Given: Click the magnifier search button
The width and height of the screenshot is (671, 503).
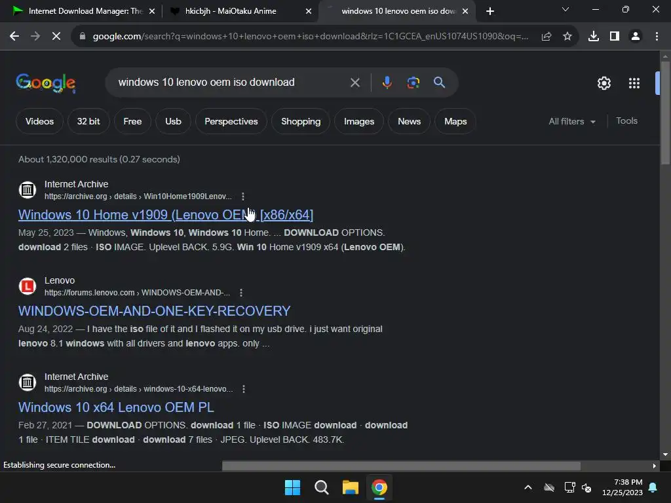Looking at the screenshot, I should pyautogui.click(x=440, y=82).
